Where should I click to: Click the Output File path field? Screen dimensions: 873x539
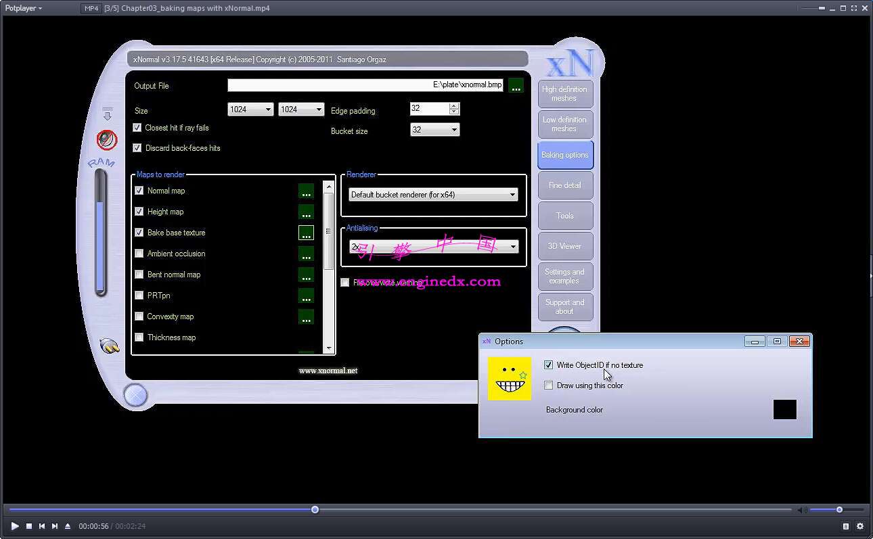click(365, 85)
